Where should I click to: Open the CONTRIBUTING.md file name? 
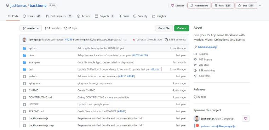pos(40,97)
